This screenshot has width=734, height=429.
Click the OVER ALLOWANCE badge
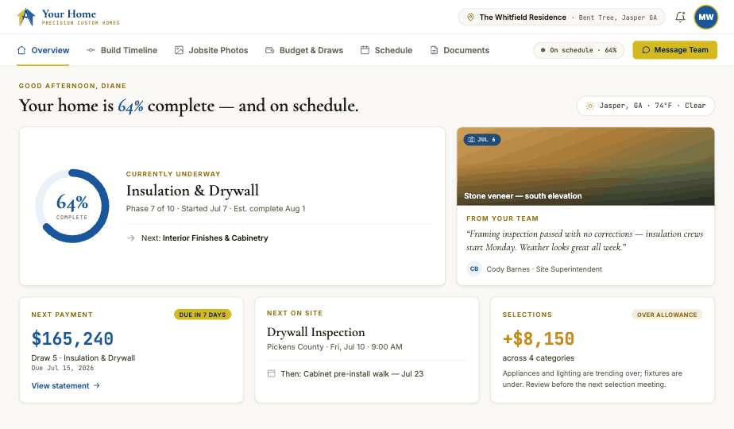pos(666,315)
